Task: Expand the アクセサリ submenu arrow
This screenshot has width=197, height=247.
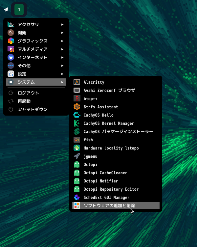Action: tap(62, 24)
